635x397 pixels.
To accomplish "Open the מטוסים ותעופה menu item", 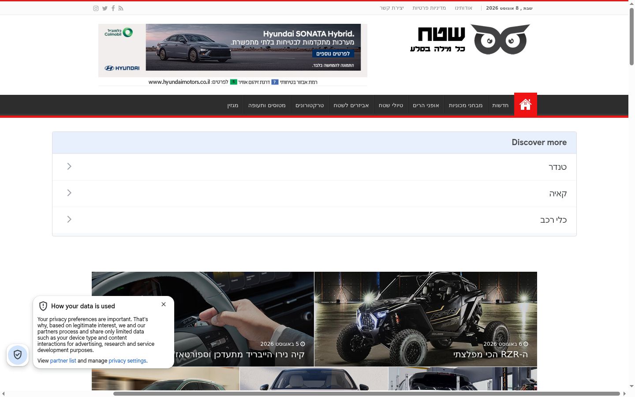I will click(267, 105).
